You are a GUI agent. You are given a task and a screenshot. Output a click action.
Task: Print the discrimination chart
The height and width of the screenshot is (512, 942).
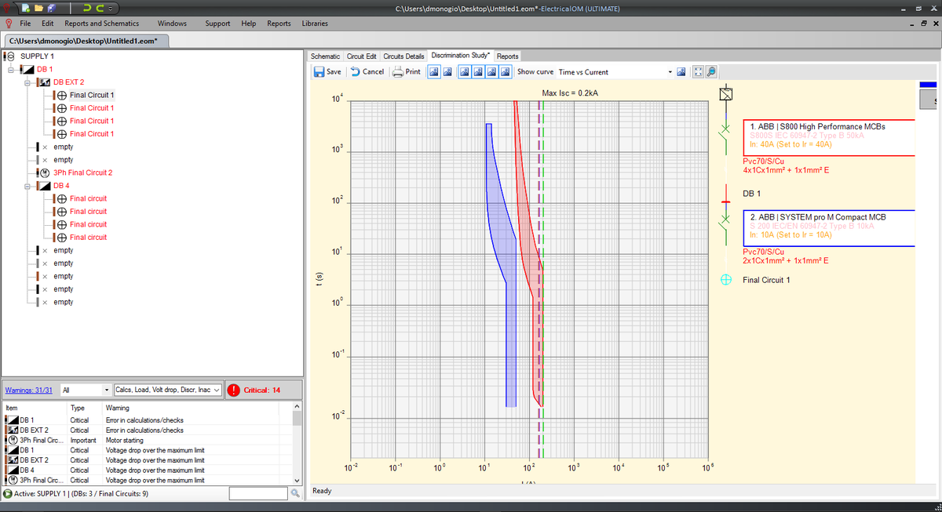(407, 71)
